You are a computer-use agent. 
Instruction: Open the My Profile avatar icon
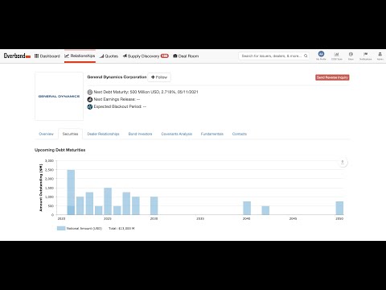point(321,54)
